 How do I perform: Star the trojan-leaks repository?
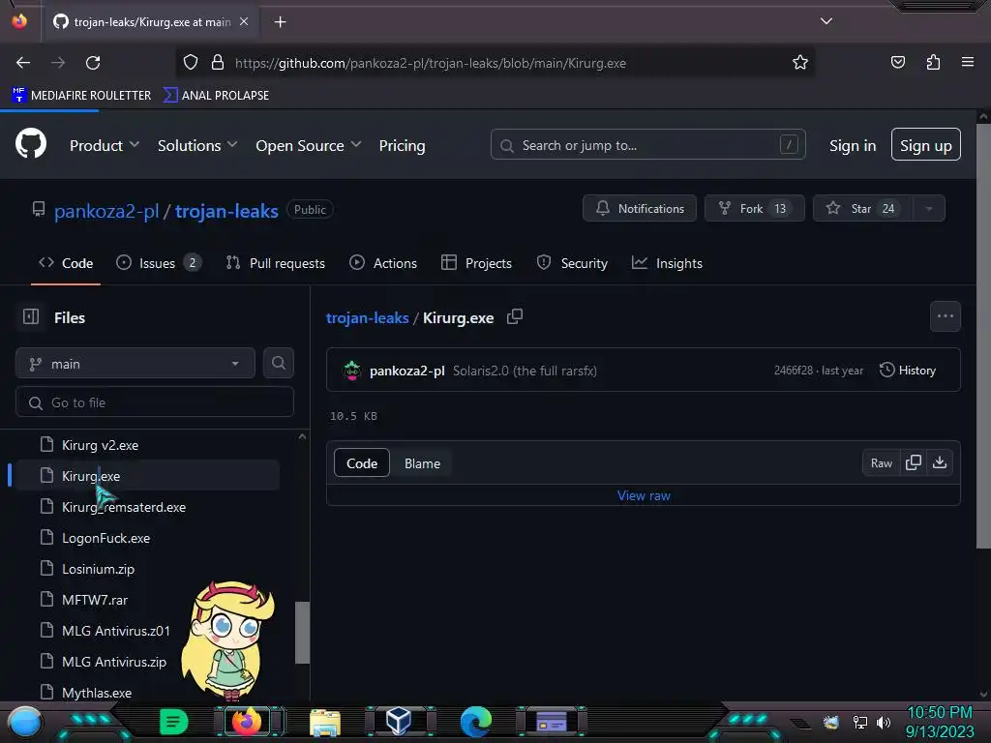click(862, 209)
